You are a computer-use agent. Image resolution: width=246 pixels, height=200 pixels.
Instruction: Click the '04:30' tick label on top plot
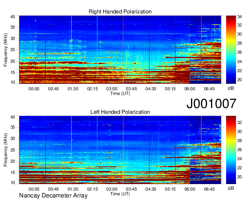click(151, 89)
